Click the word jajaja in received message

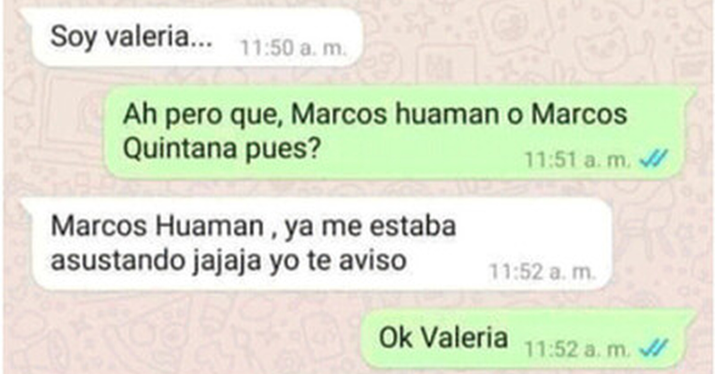click(x=227, y=261)
